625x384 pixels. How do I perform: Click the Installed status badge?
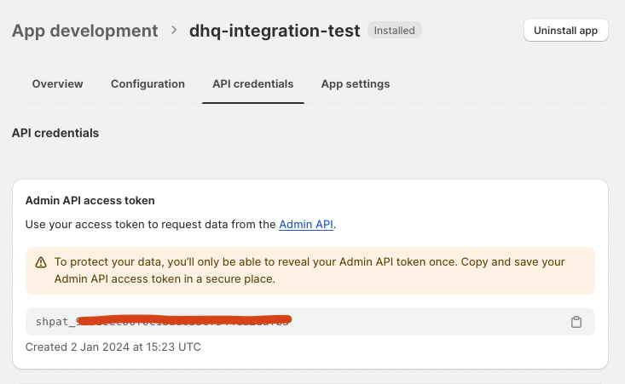coord(394,31)
